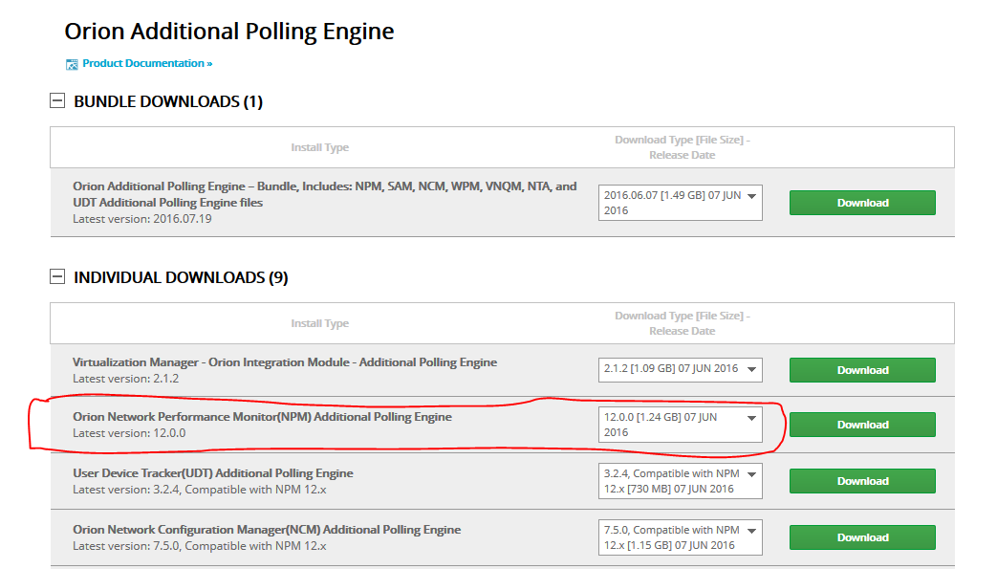Click the Product Documentation page icon

tap(72, 64)
